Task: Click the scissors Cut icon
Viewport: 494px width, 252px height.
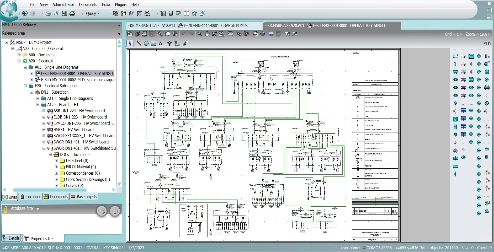Action: (160, 34)
